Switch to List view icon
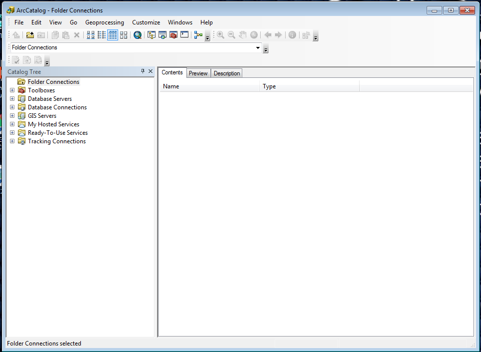The image size is (481, 352). coord(102,35)
